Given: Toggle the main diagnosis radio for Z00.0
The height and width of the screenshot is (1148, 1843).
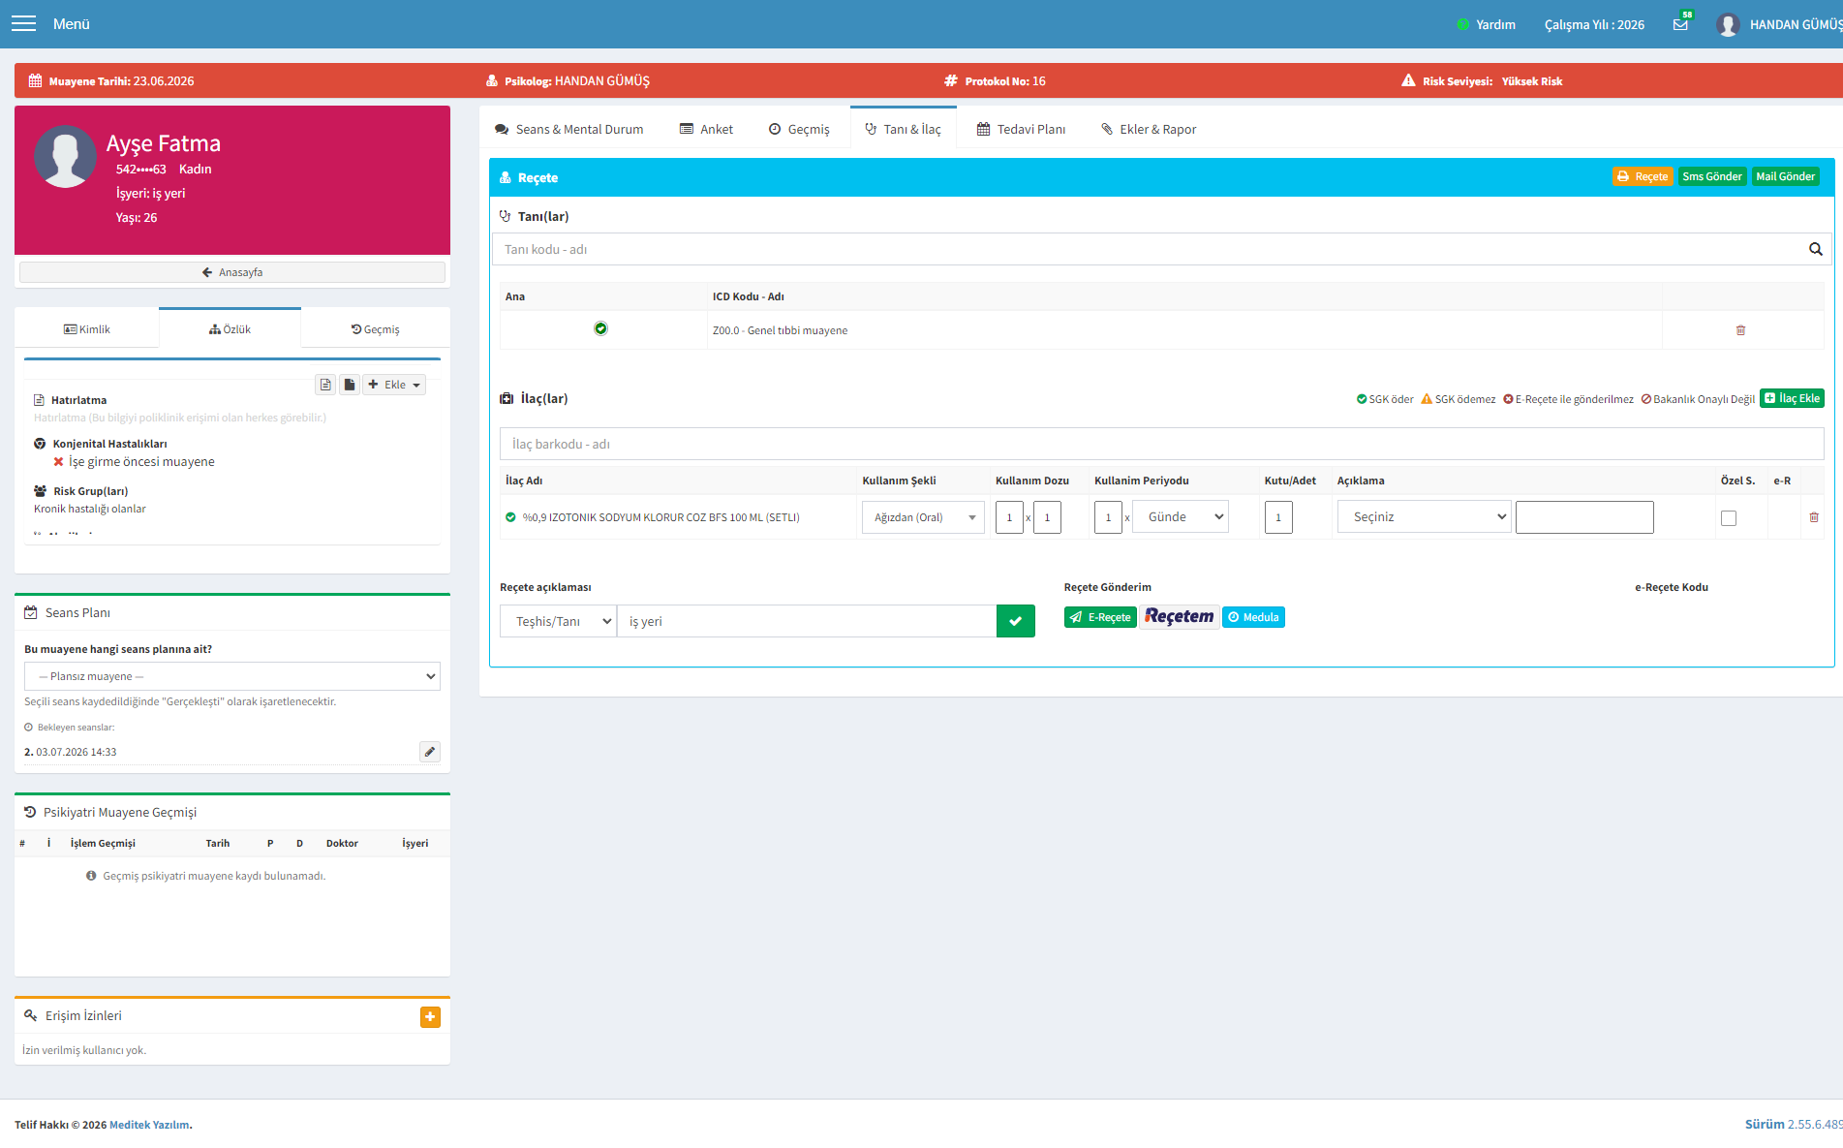Looking at the screenshot, I should (600, 328).
